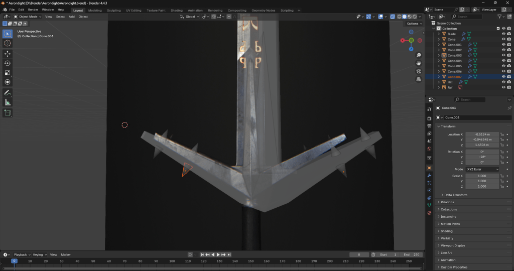Click the Options button in the viewport

pyautogui.click(x=413, y=24)
